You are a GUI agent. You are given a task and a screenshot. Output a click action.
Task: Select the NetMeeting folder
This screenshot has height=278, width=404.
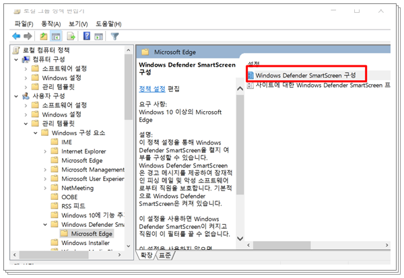(77, 188)
